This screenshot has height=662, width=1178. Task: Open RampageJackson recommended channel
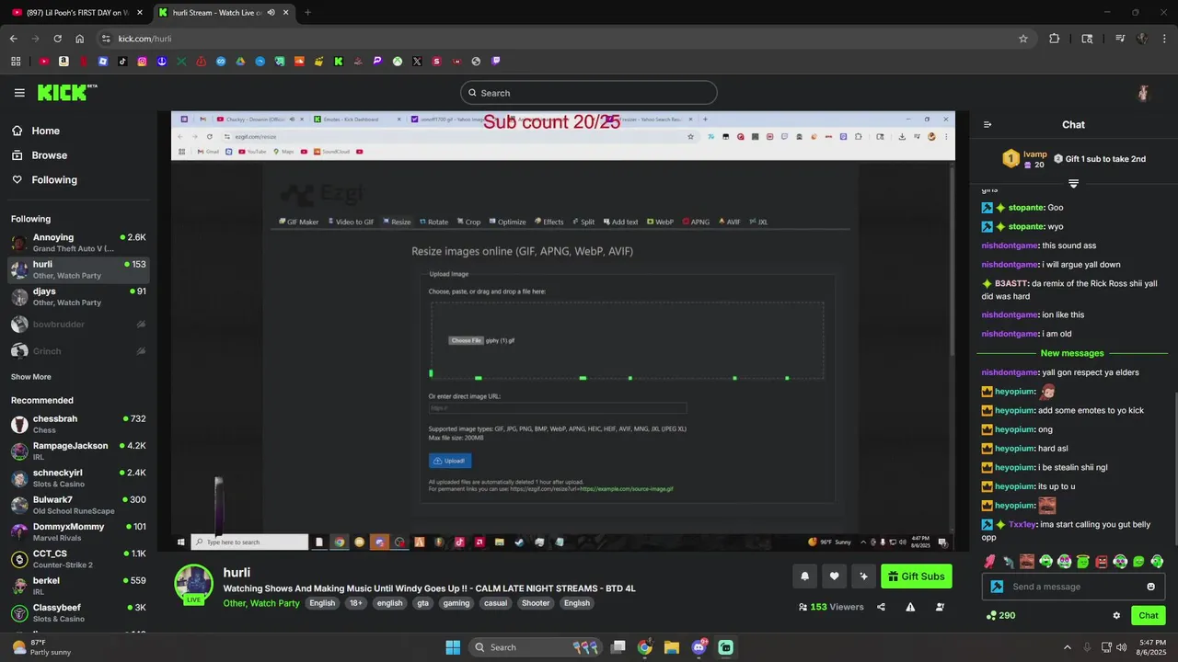click(78, 451)
